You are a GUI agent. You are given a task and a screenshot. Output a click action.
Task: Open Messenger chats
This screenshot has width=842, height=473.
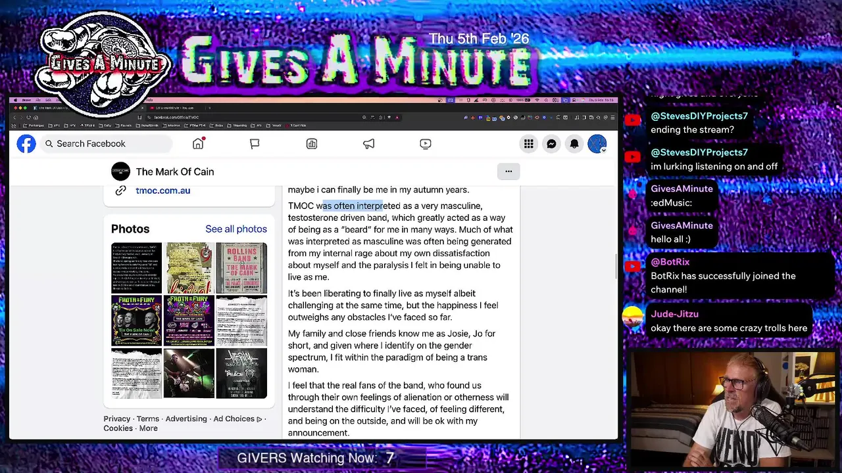coord(551,144)
